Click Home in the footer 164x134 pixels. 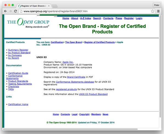(x=56, y=114)
